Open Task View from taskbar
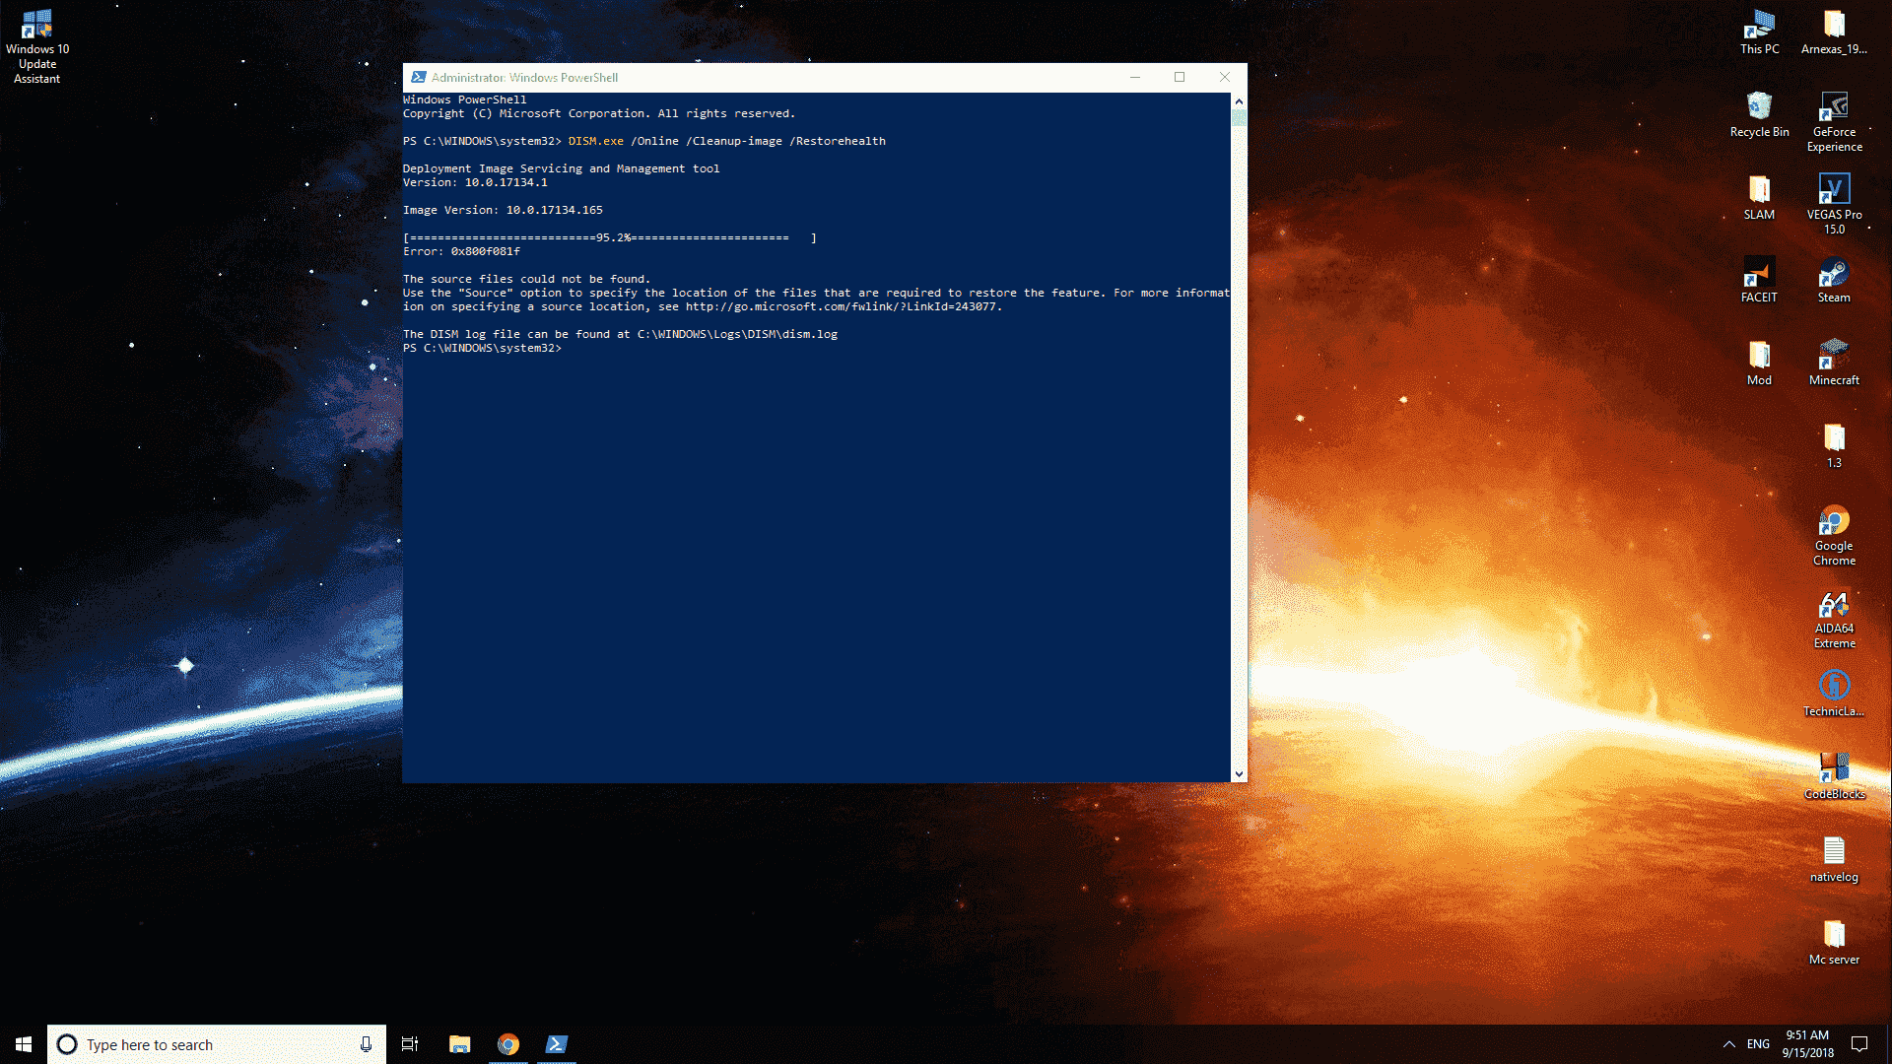The height and width of the screenshot is (1064, 1892). tap(410, 1044)
